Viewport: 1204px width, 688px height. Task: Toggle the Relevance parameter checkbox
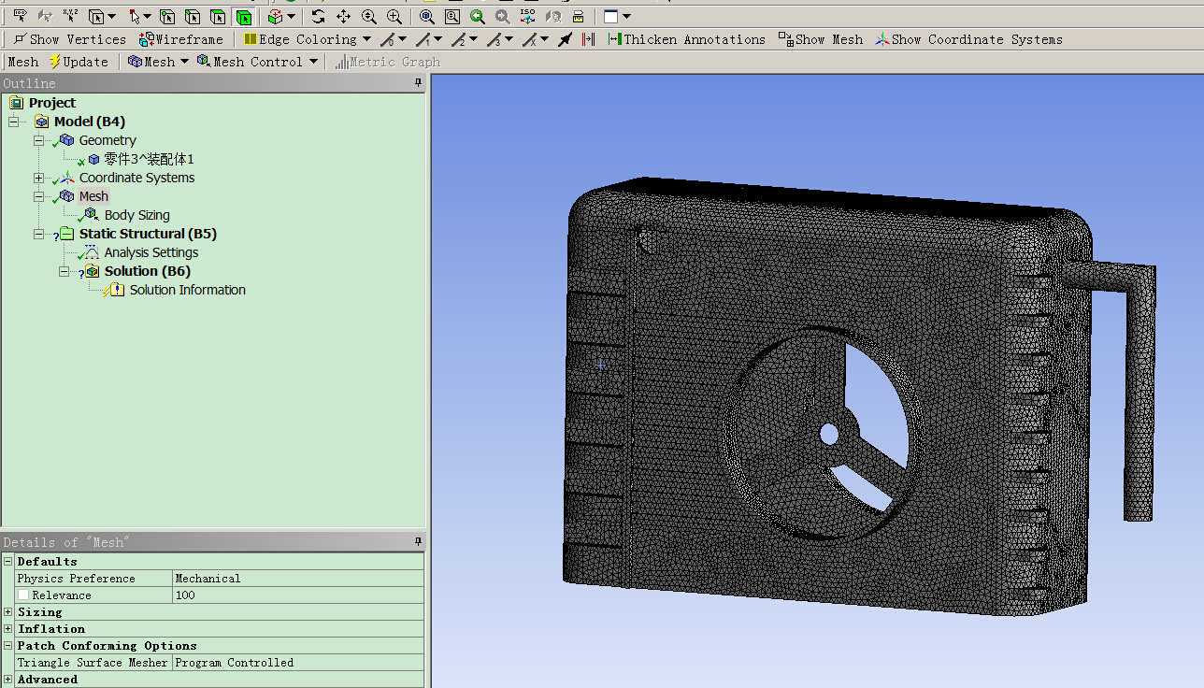click(23, 595)
